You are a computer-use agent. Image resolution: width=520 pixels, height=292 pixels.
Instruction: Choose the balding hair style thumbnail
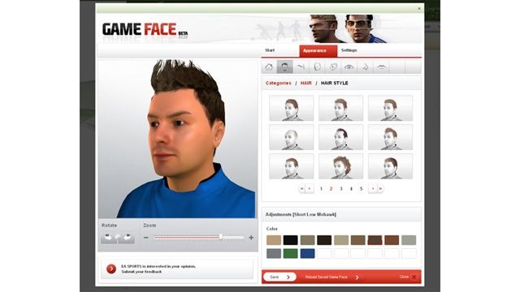pos(291,137)
